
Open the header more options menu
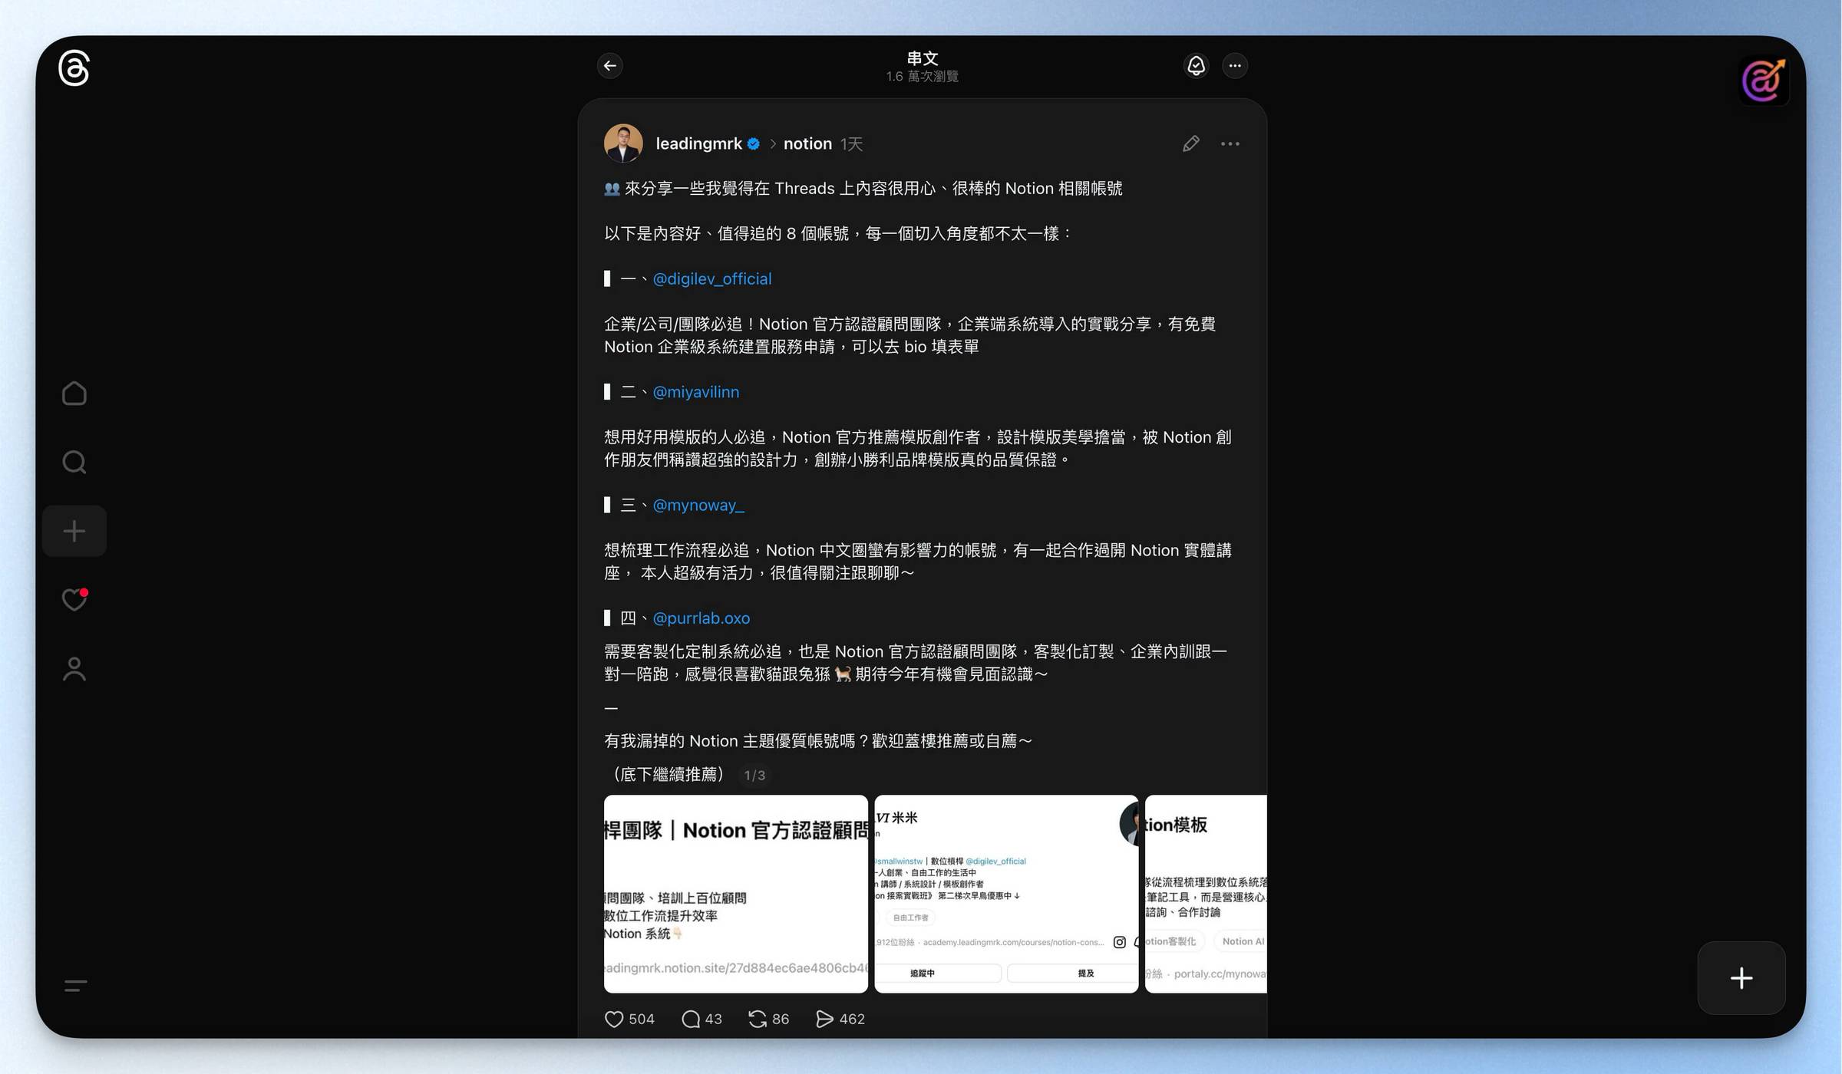(1234, 66)
